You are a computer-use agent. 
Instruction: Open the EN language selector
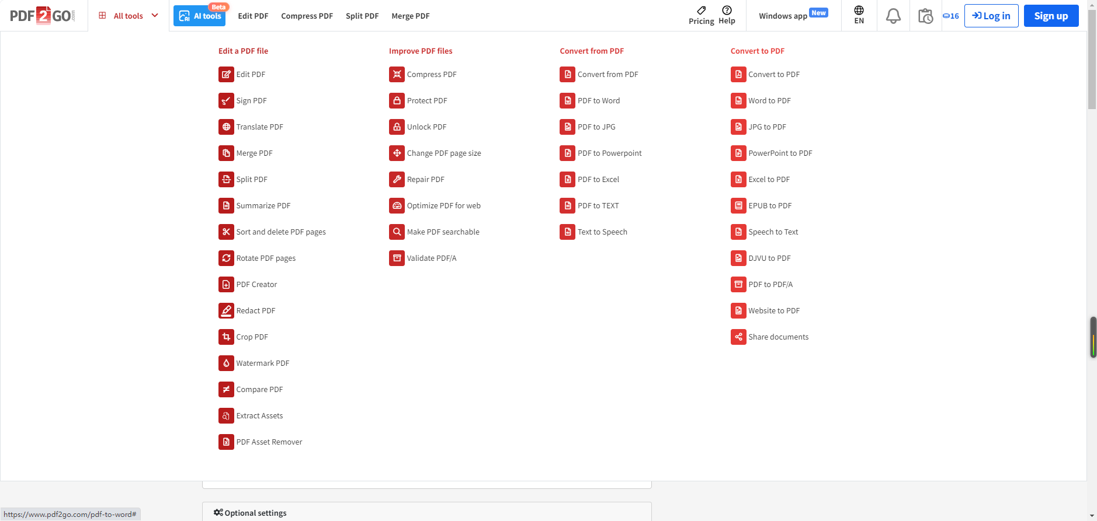[x=859, y=15]
